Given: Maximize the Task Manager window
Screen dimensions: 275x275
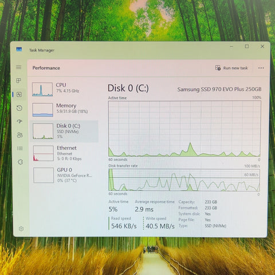Looking at the screenshot, I should (x=247, y=46).
